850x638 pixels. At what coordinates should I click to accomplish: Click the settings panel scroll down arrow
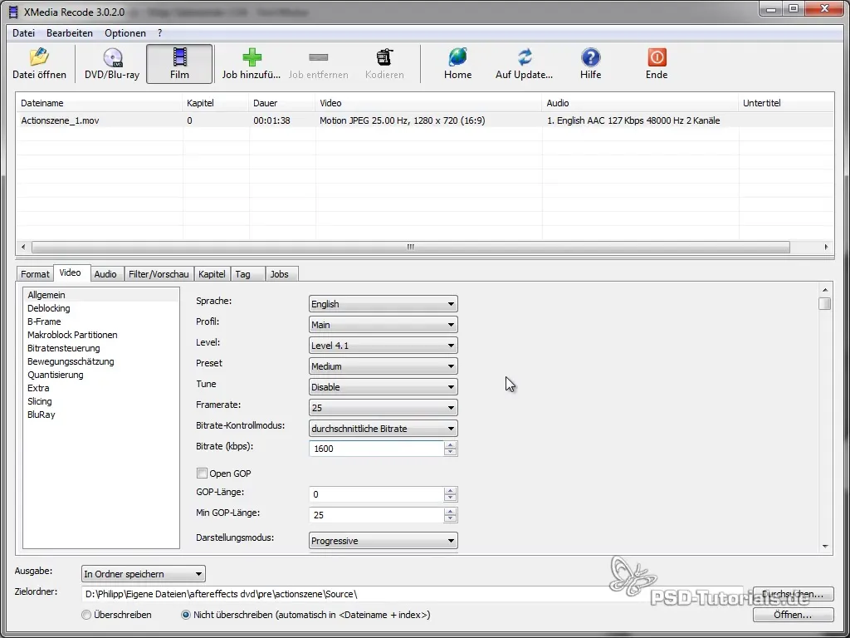point(824,547)
